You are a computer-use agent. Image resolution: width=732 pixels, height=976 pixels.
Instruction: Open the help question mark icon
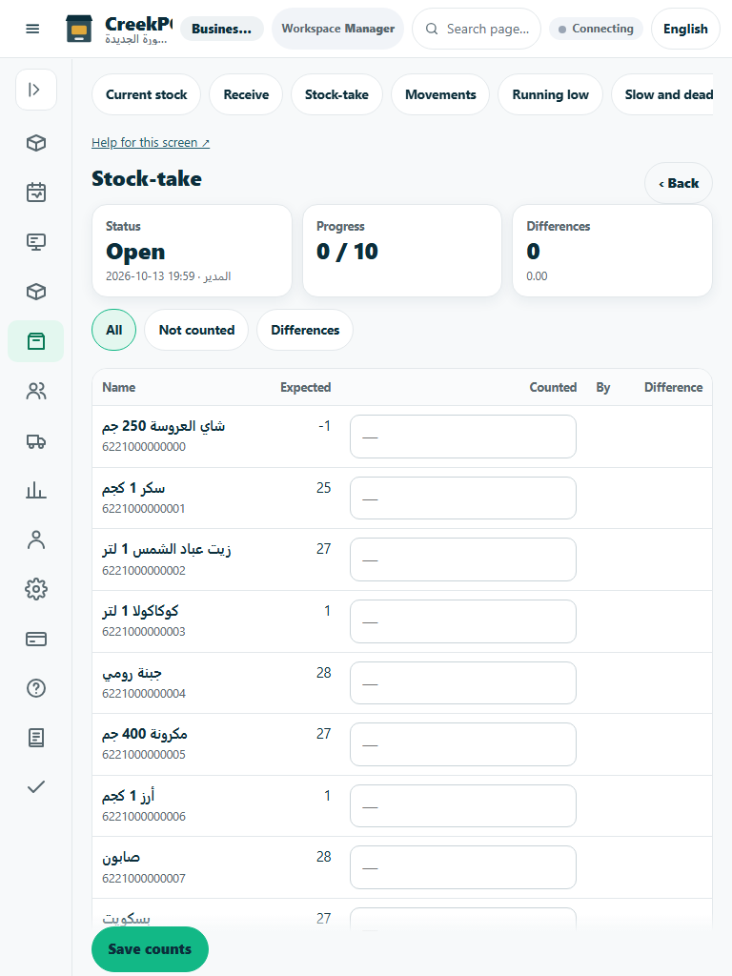click(x=36, y=688)
